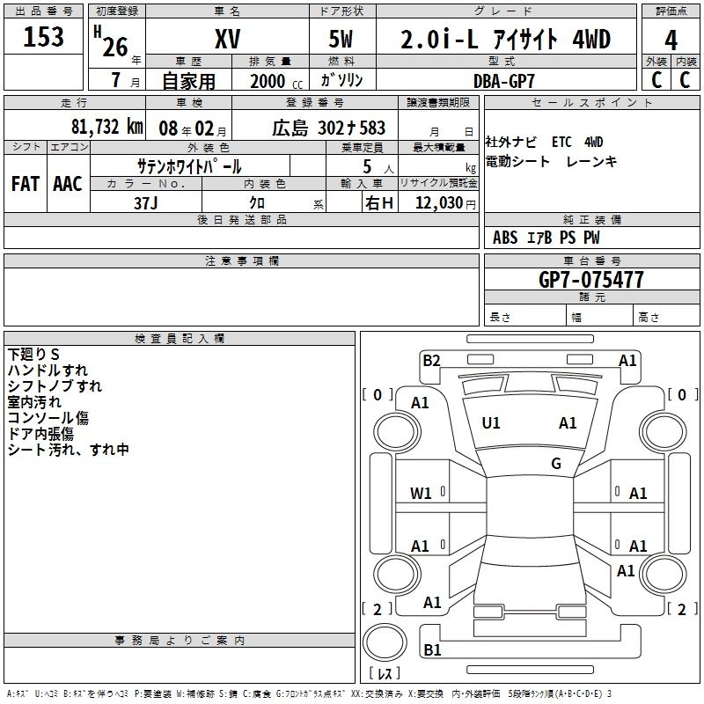Click the 下廻りS inspector note
704x704 pixels.
[33, 354]
